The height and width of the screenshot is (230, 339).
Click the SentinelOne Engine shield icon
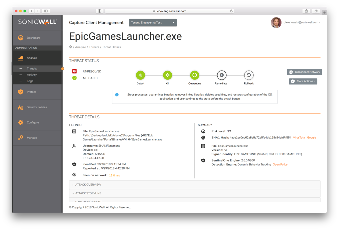(203, 160)
